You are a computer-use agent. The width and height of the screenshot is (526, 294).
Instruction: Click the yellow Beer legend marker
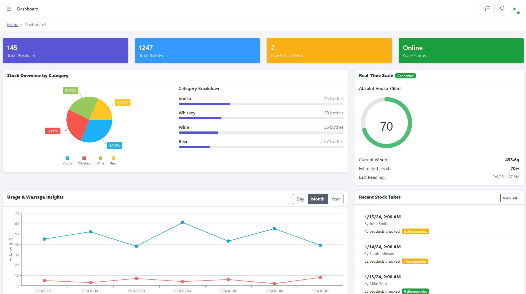113,158
